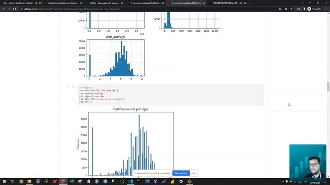Open the diamond-shaped app at taskbar end

[189, 181]
